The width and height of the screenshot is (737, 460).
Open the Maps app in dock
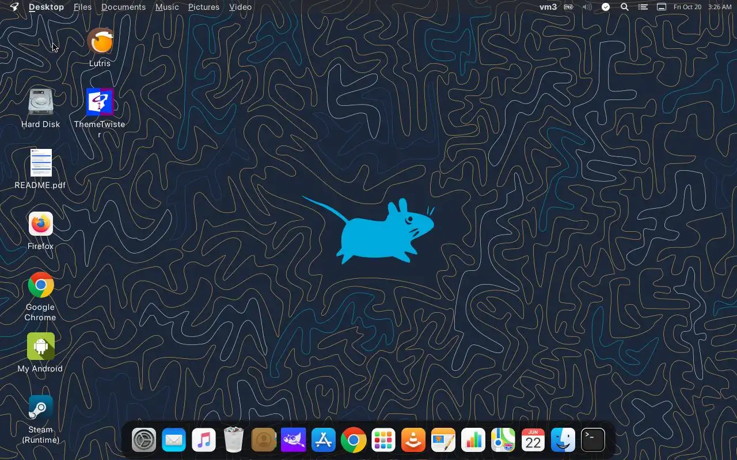tap(503, 441)
